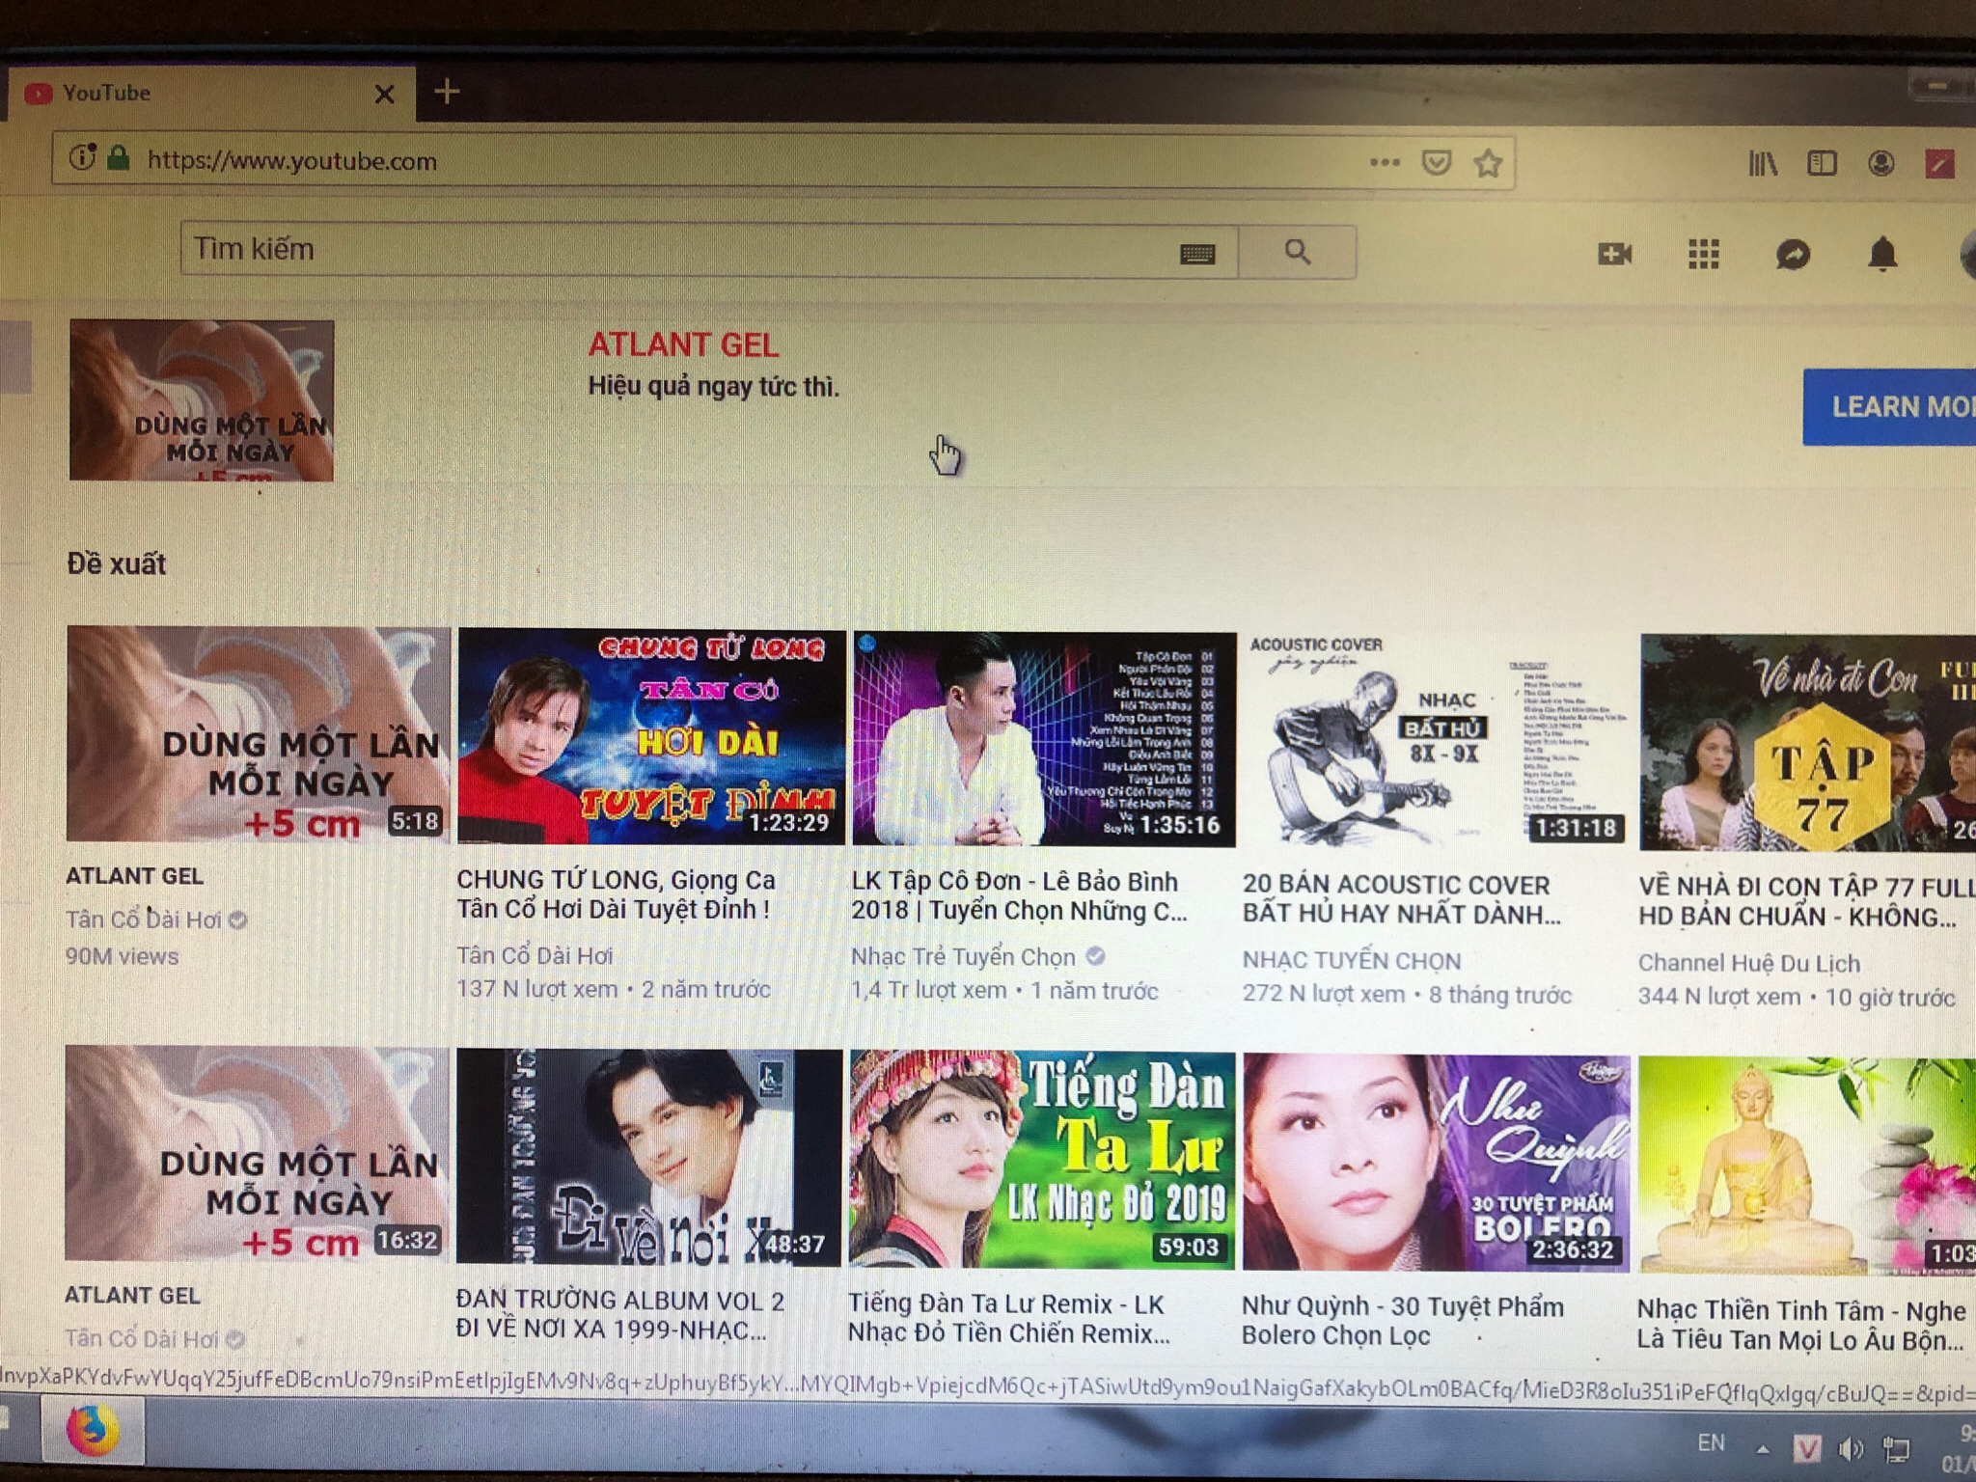Open the Đi Về Nơi Xa album thumbnail
The width and height of the screenshot is (1976, 1482).
pyautogui.click(x=648, y=1157)
